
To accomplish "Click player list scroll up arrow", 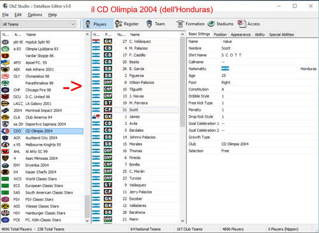I will pos(182,34).
